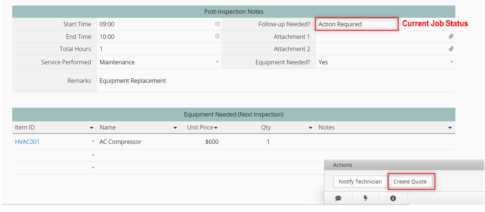This screenshot has width=485, height=212.
Task: Click the clock icon in End Time field
Action: pos(218,36)
